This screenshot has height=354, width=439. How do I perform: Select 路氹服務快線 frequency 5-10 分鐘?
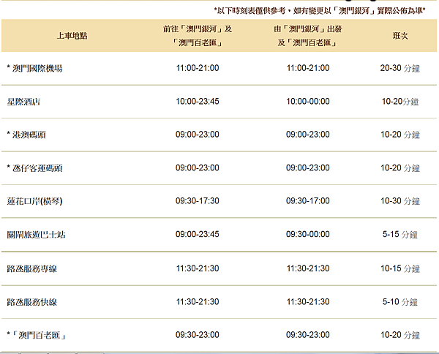pyautogui.click(x=400, y=302)
